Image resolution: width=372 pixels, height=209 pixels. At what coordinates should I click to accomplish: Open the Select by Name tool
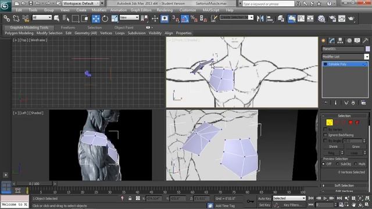(66, 19)
